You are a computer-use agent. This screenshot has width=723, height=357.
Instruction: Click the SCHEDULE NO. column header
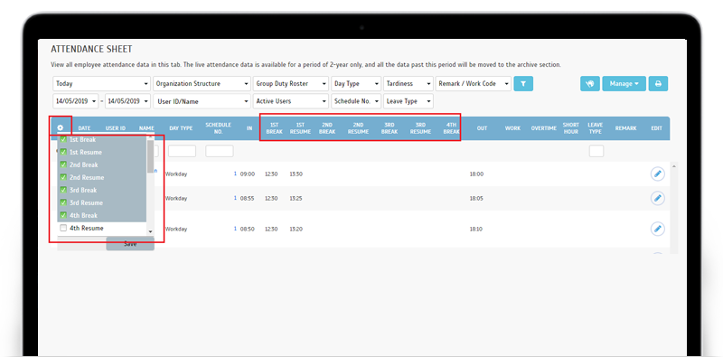(218, 127)
